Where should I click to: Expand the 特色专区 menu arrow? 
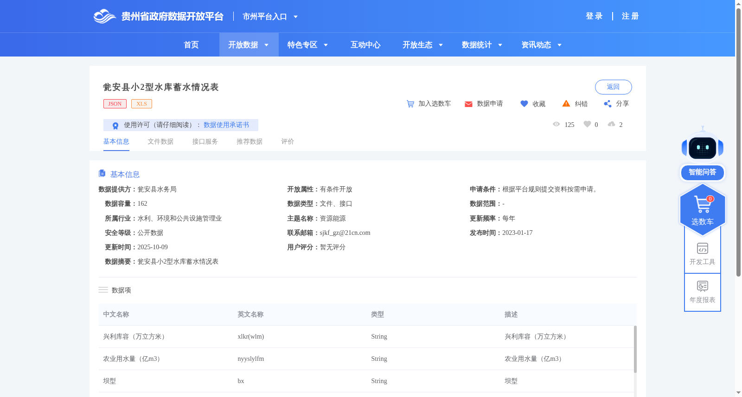click(x=326, y=45)
